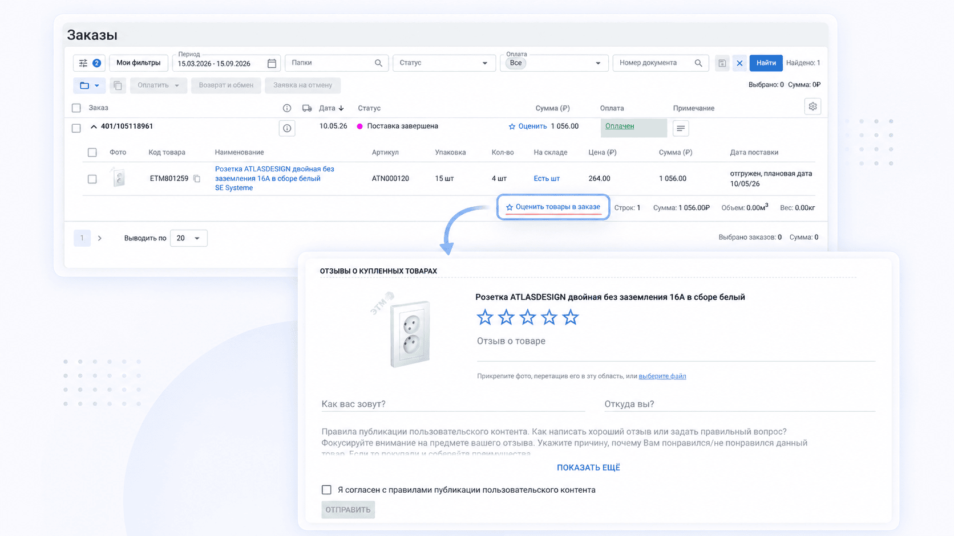The height and width of the screenshot is (536, 954).
Task: Open the Статус dropdown
Action: tap(443, 63)
